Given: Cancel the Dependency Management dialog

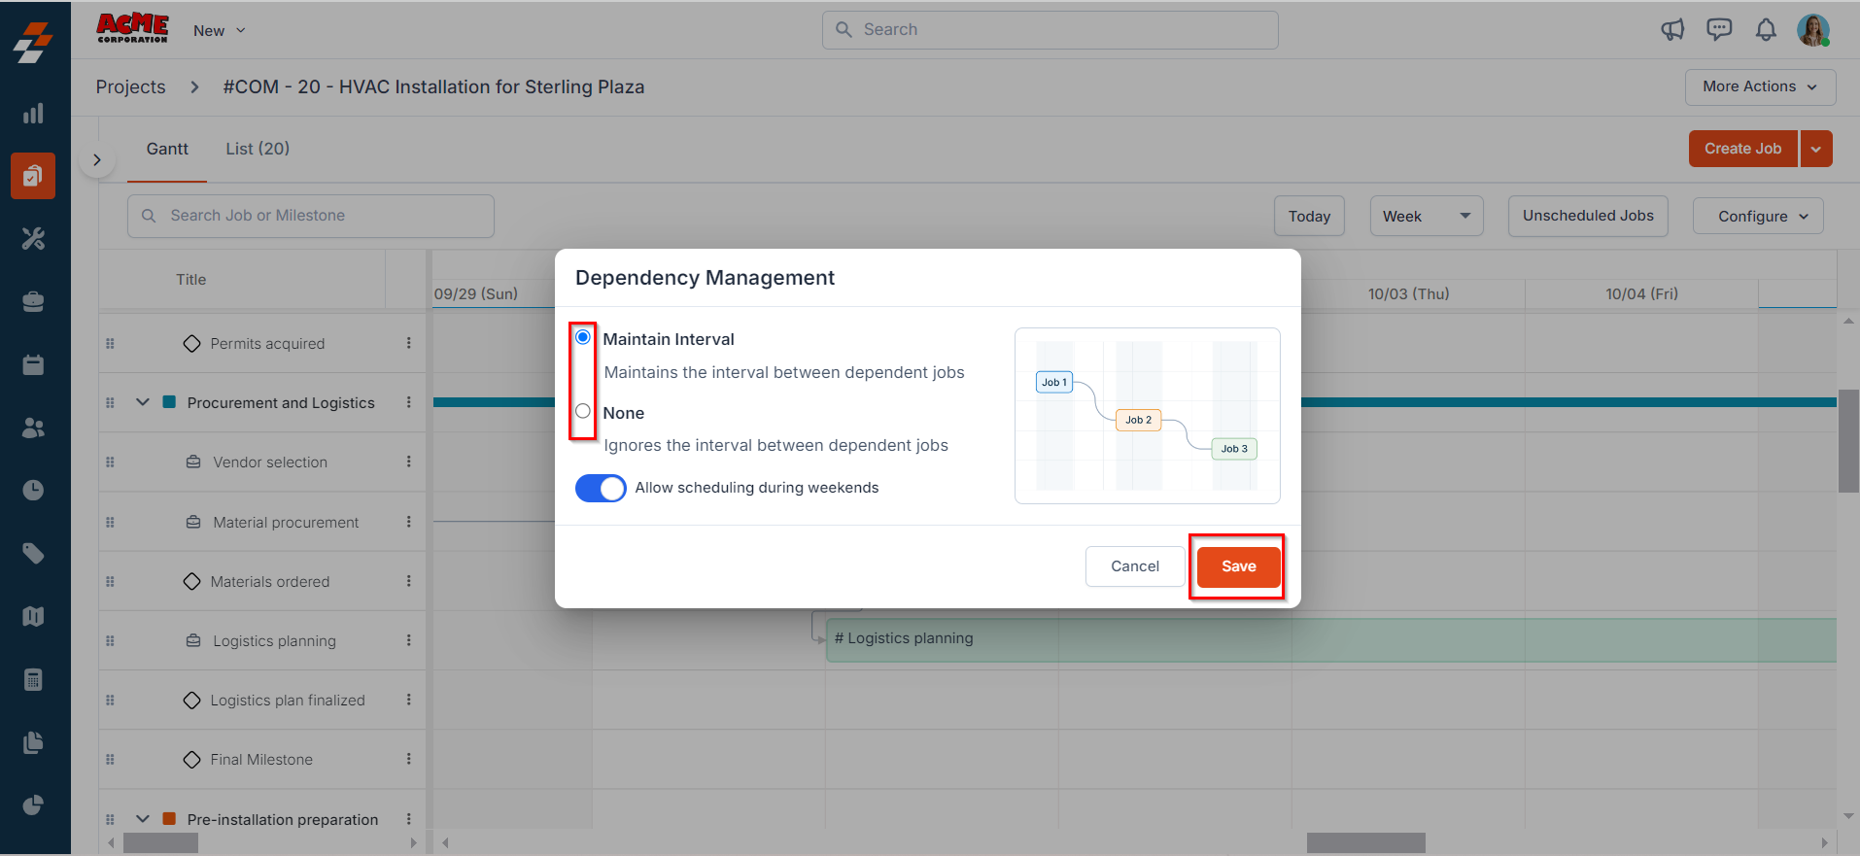Looking at the screenshot, I should (1135, 566).
